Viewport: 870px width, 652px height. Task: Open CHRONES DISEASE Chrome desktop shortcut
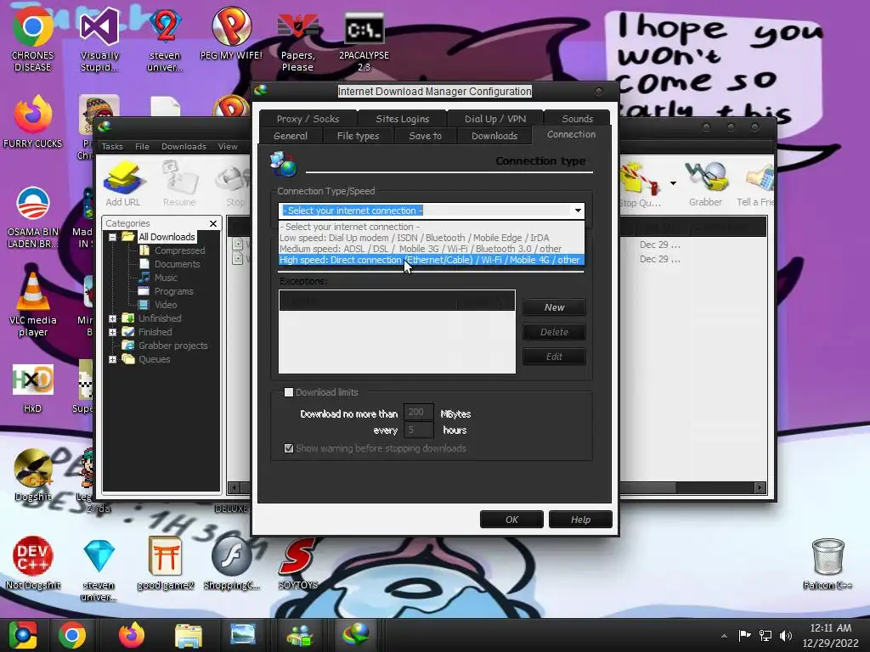click(x=33, y=39)
